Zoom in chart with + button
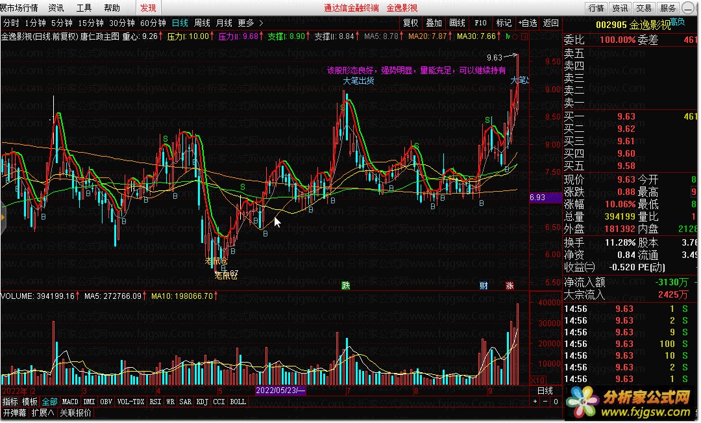The width and height of the screenshot is (701, 423). coord(535,402)
